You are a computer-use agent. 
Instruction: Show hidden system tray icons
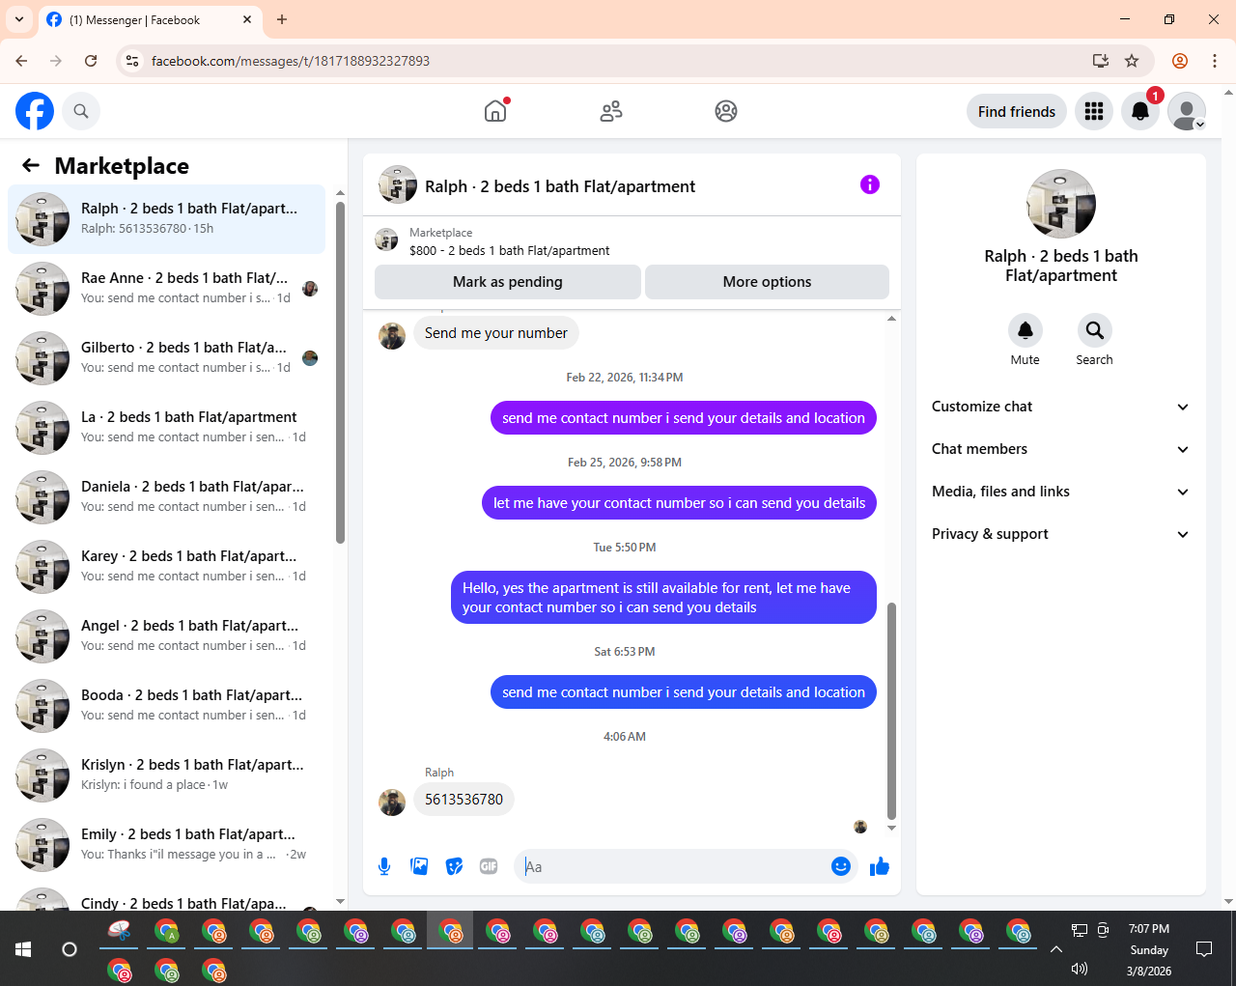point(1056,949)
